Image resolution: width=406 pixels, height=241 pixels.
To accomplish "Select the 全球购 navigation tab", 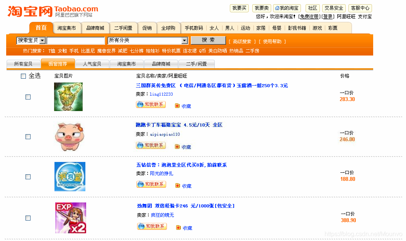I will (x=168, y=28).
